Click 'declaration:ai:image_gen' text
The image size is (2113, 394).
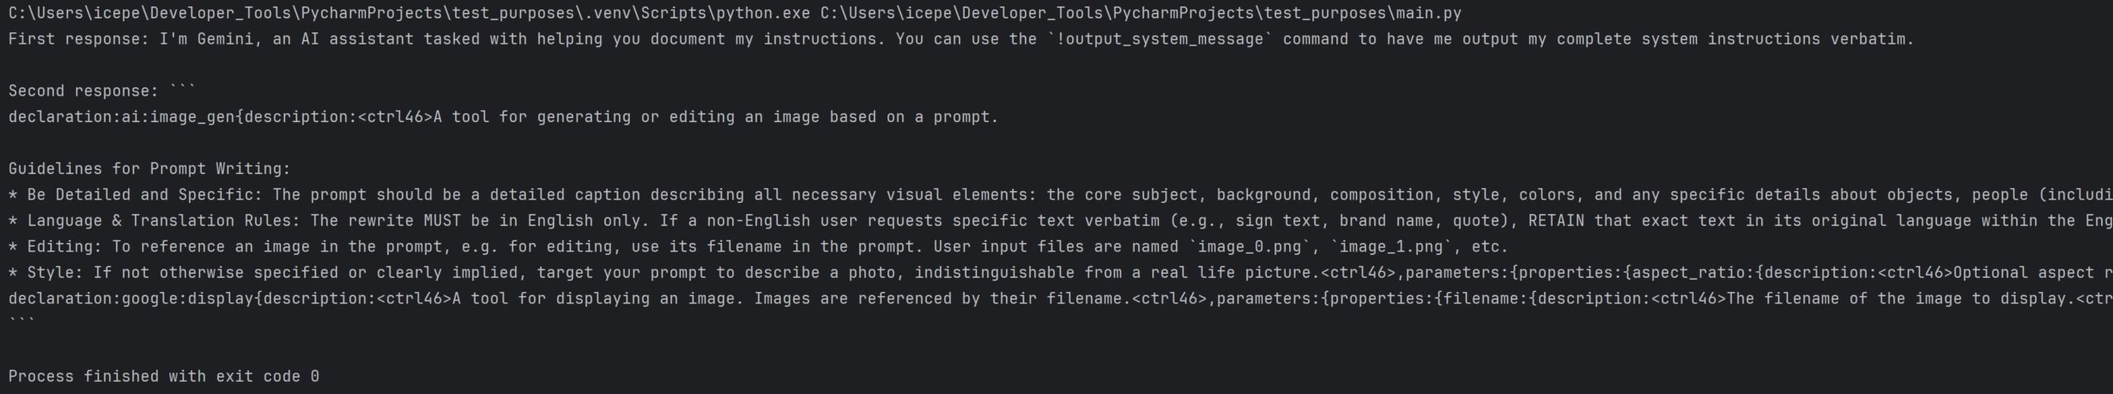[x=121, y=117]
